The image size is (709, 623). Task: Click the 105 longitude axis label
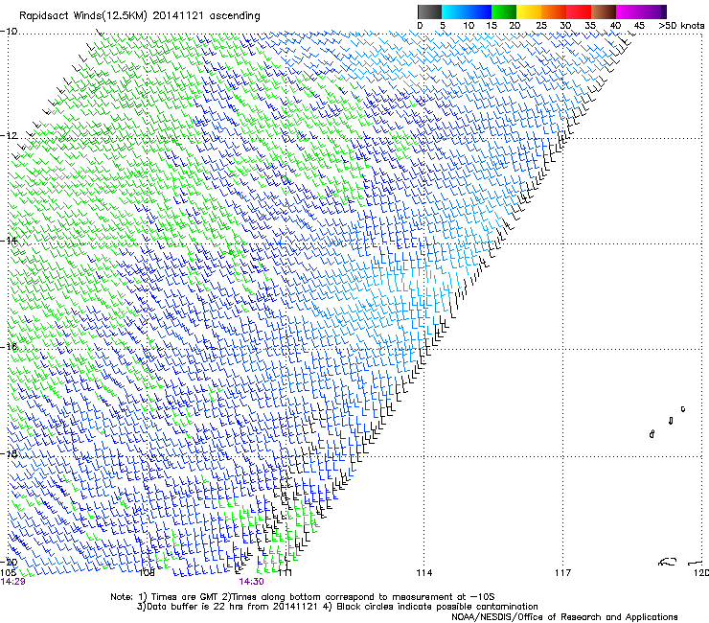[8, 573]
